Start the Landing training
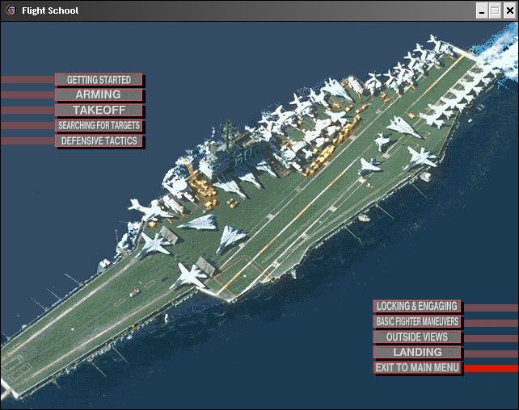 click(417, 352)
